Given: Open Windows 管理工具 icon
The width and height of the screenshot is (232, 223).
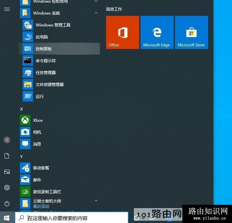Looking at the screenshot, I should 28,25.
